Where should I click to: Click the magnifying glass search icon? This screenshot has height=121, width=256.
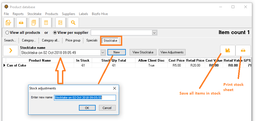click(73, 22)
